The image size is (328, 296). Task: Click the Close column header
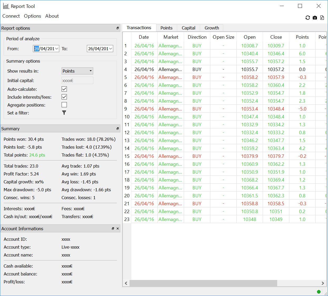276,37
